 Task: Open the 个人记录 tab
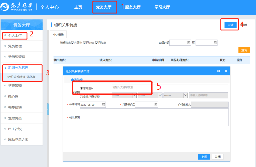59,35
